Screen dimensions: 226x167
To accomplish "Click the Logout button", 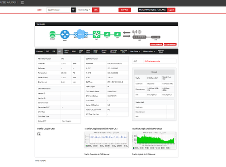I will coord(171,10).
